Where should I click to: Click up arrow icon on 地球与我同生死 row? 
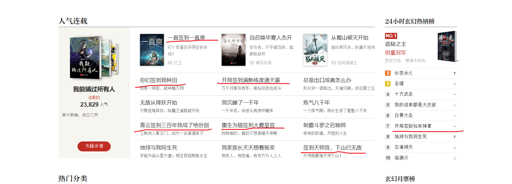455,137
